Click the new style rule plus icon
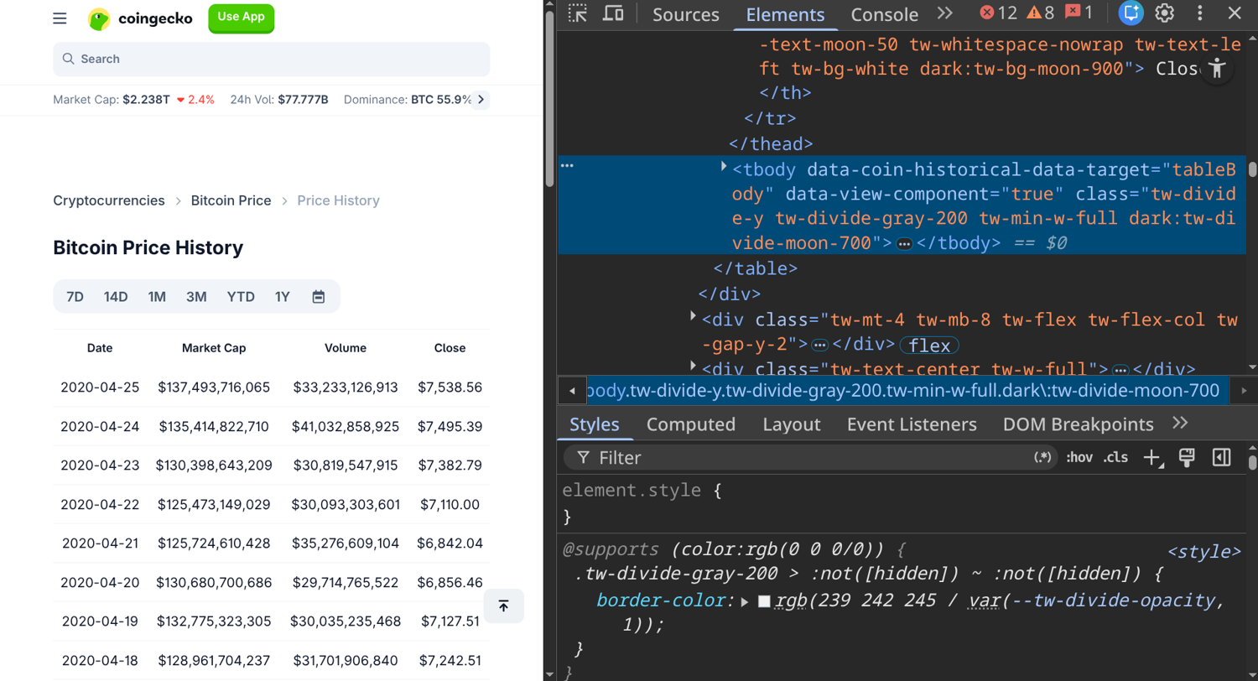 1154,458
